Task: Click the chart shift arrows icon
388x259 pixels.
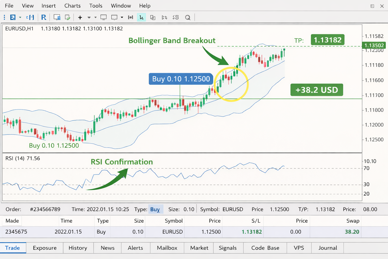Action: tap(164, 17)
